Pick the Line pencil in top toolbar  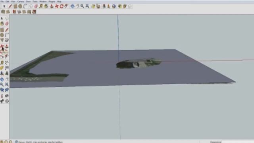10,6
